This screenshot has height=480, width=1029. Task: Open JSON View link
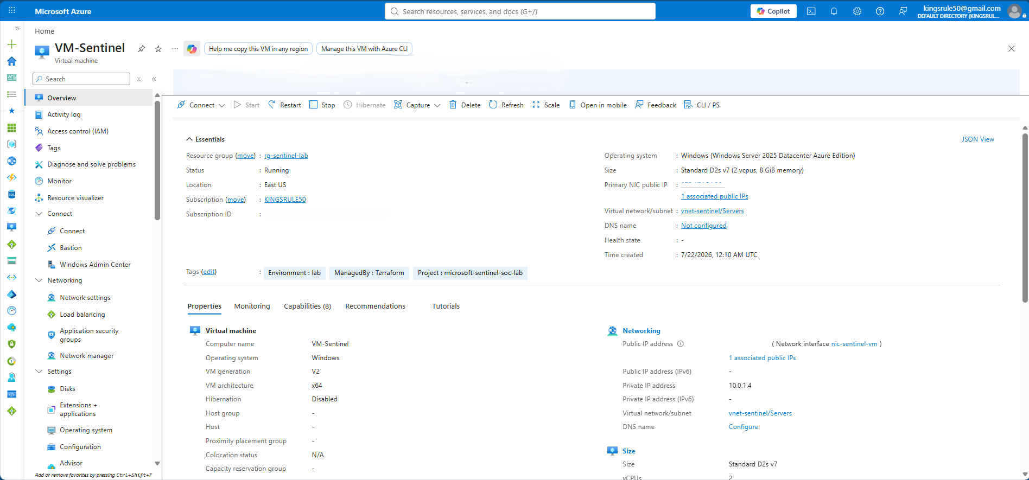click(x=978, y=139)
